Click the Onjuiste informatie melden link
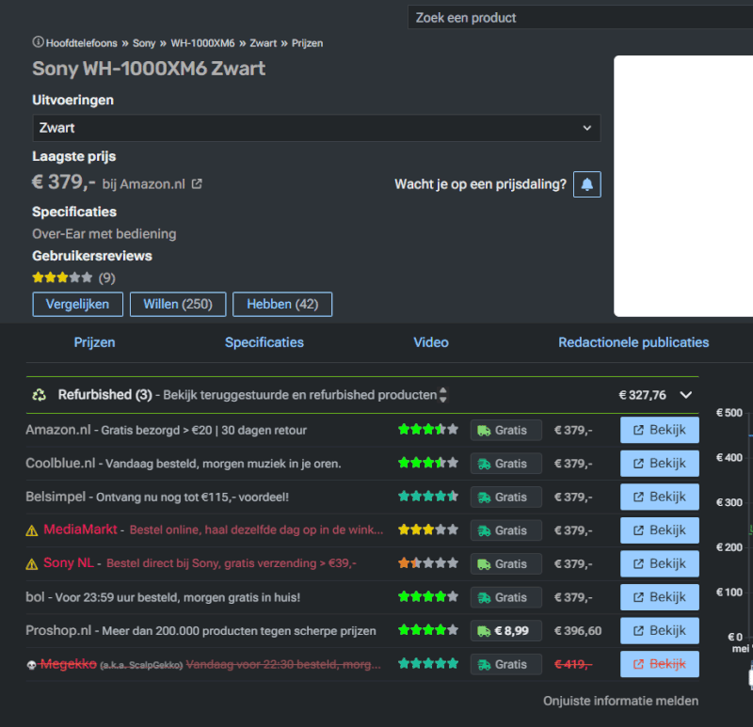This screenshot has height=727, width=753. [620, 701]
